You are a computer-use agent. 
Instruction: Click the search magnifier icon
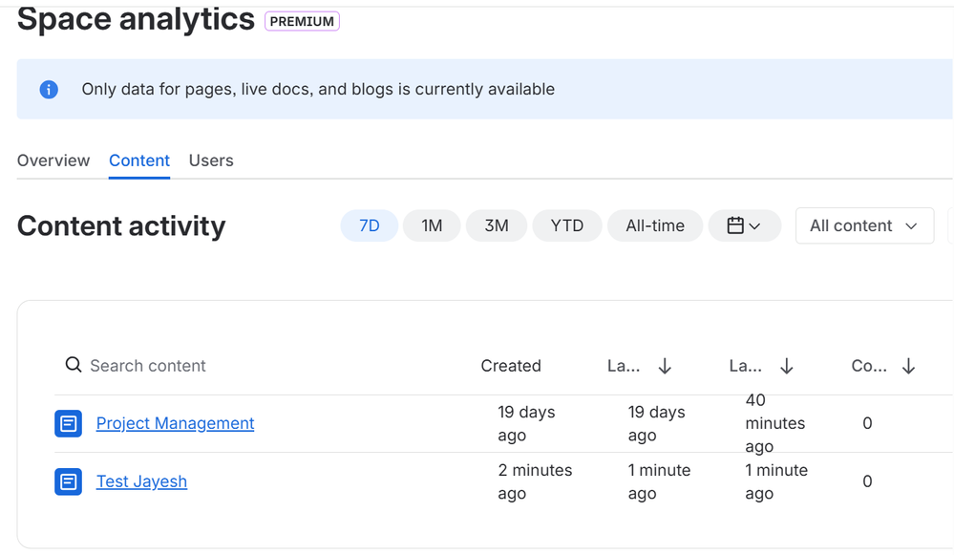click(x=73, y=365)
